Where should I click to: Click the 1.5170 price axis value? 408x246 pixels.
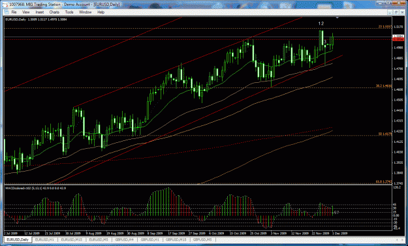(x=399, y=27)
